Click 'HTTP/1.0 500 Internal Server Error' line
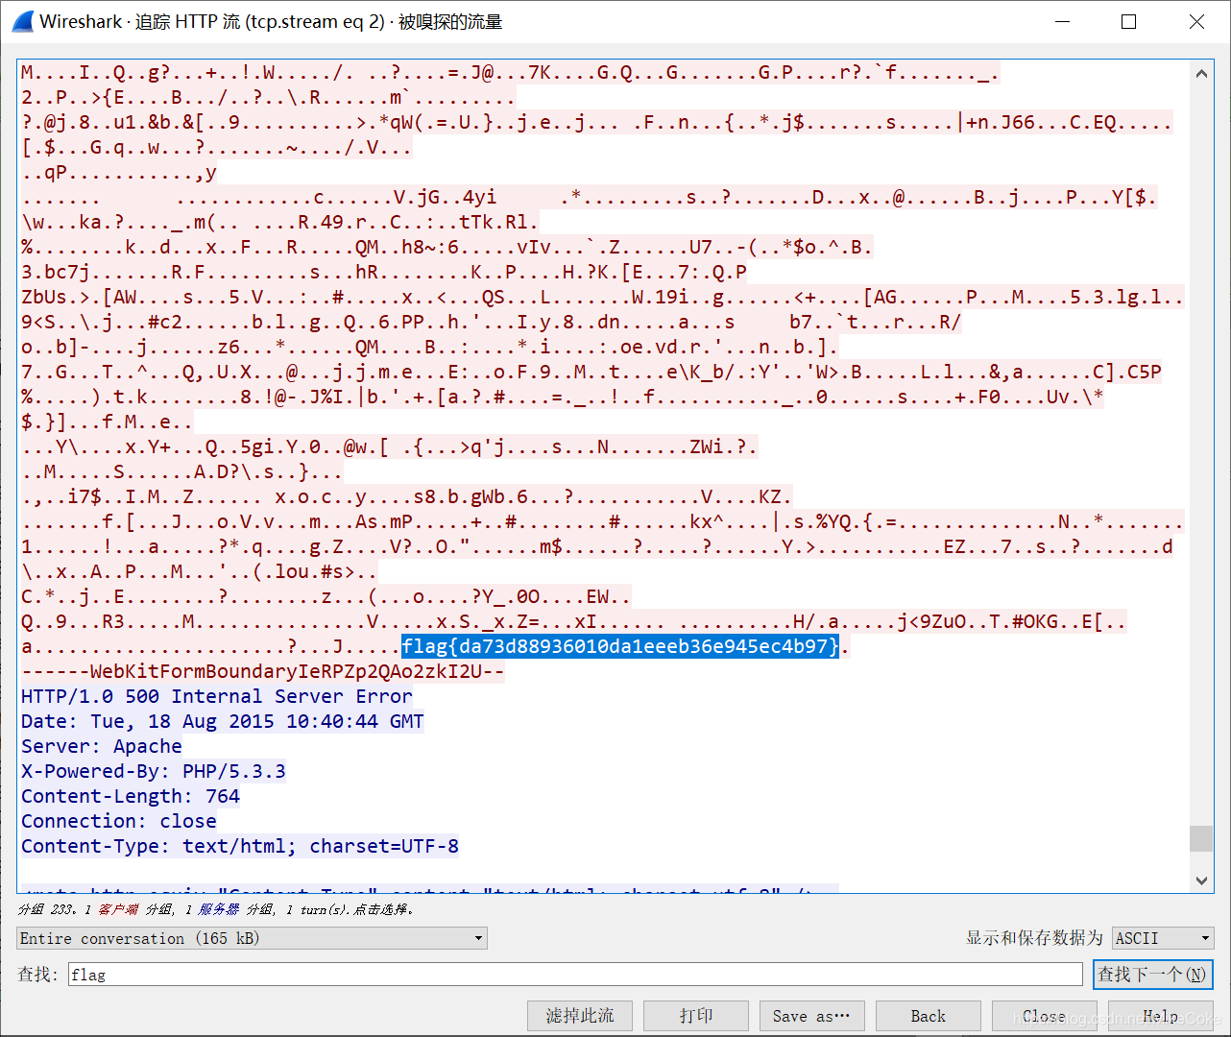Screen dimensions: 1231x1037 tap(217, 696)
